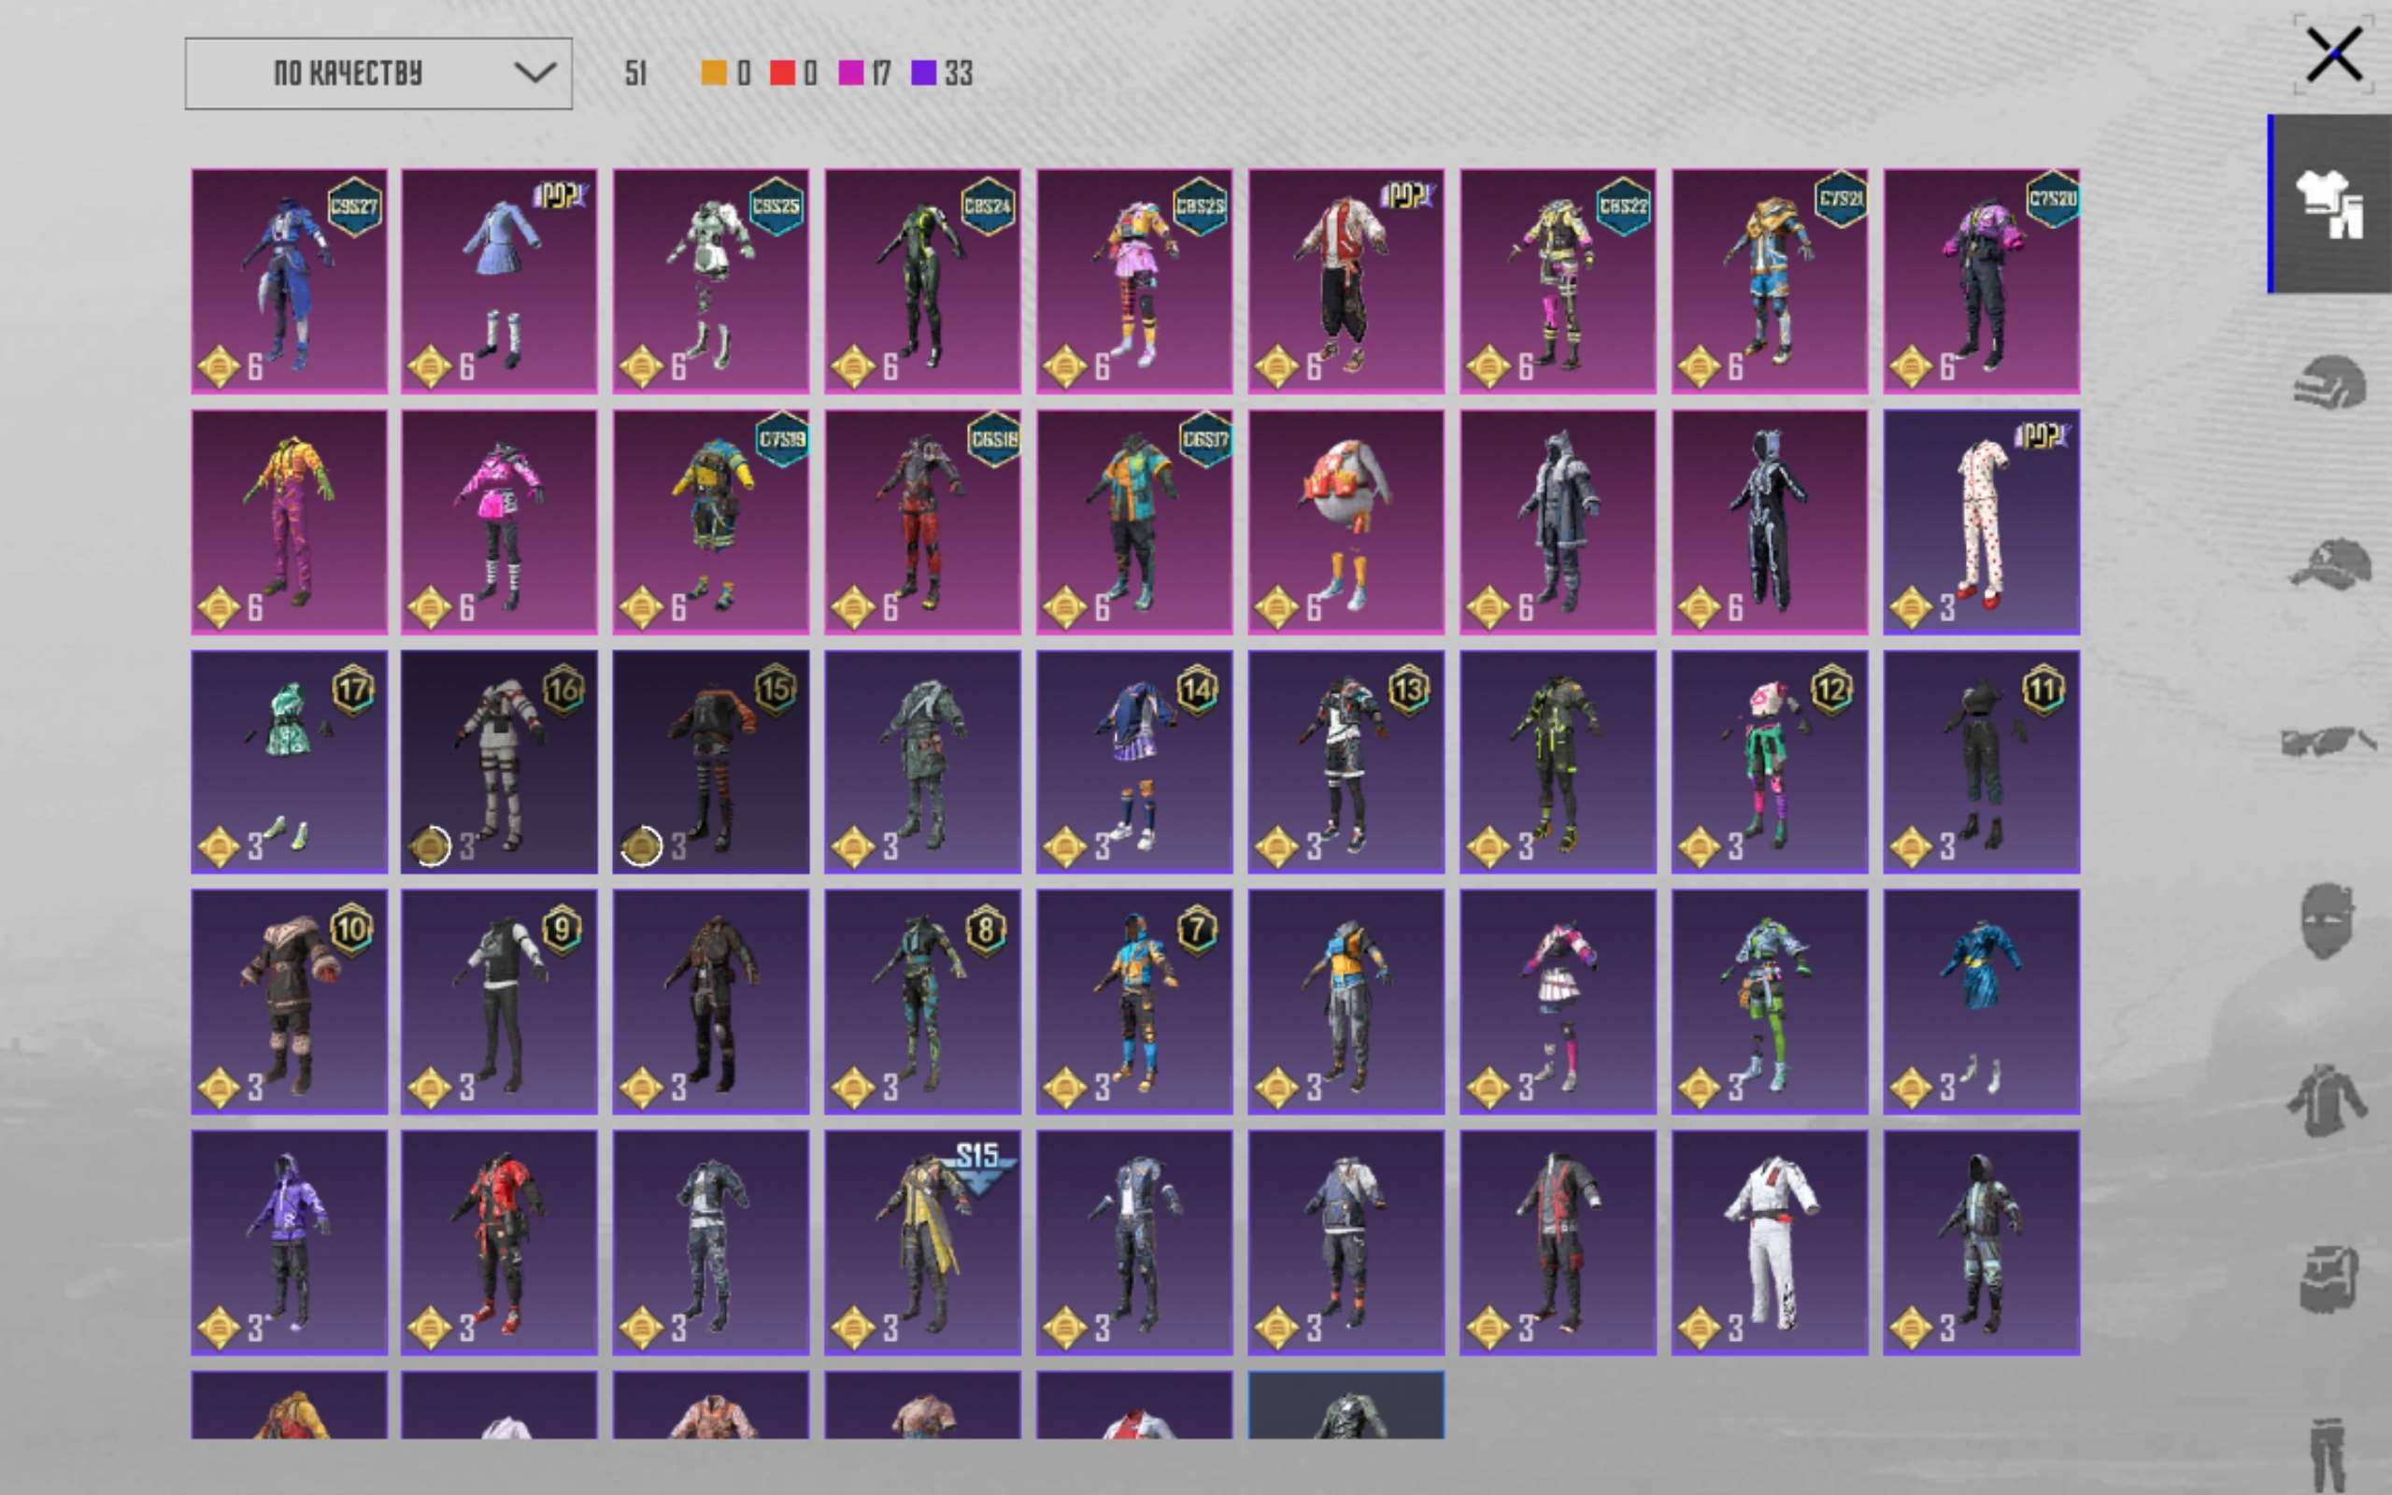Open the jacket category icon
Screen dimensions: 2392x1495
tap(2328, 1100)
